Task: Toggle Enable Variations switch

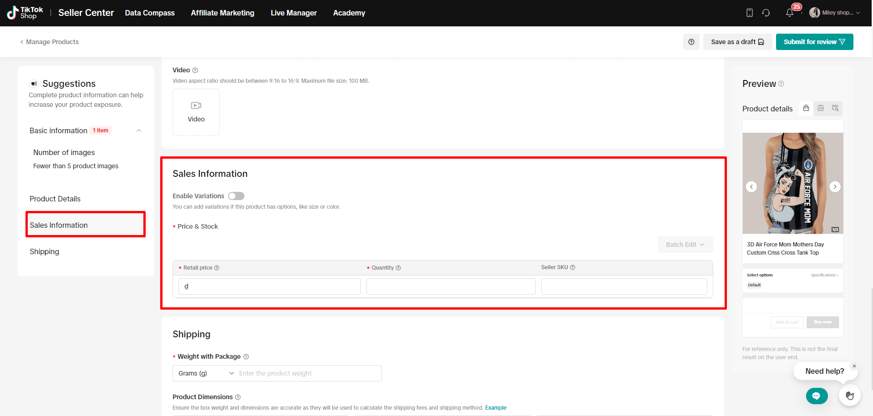Action: coord(236,196)
